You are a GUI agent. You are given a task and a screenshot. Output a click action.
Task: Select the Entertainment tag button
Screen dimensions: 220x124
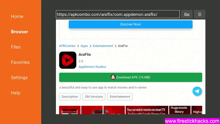point(120,97)
